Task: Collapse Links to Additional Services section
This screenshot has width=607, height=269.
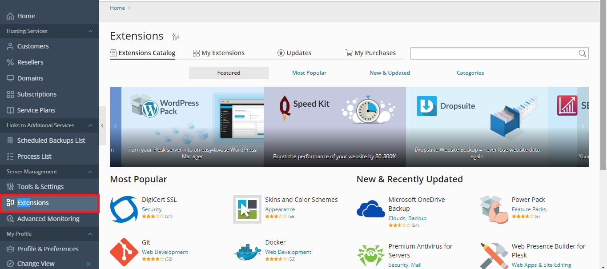Action: pyautogui.click(x=90, y=125)
